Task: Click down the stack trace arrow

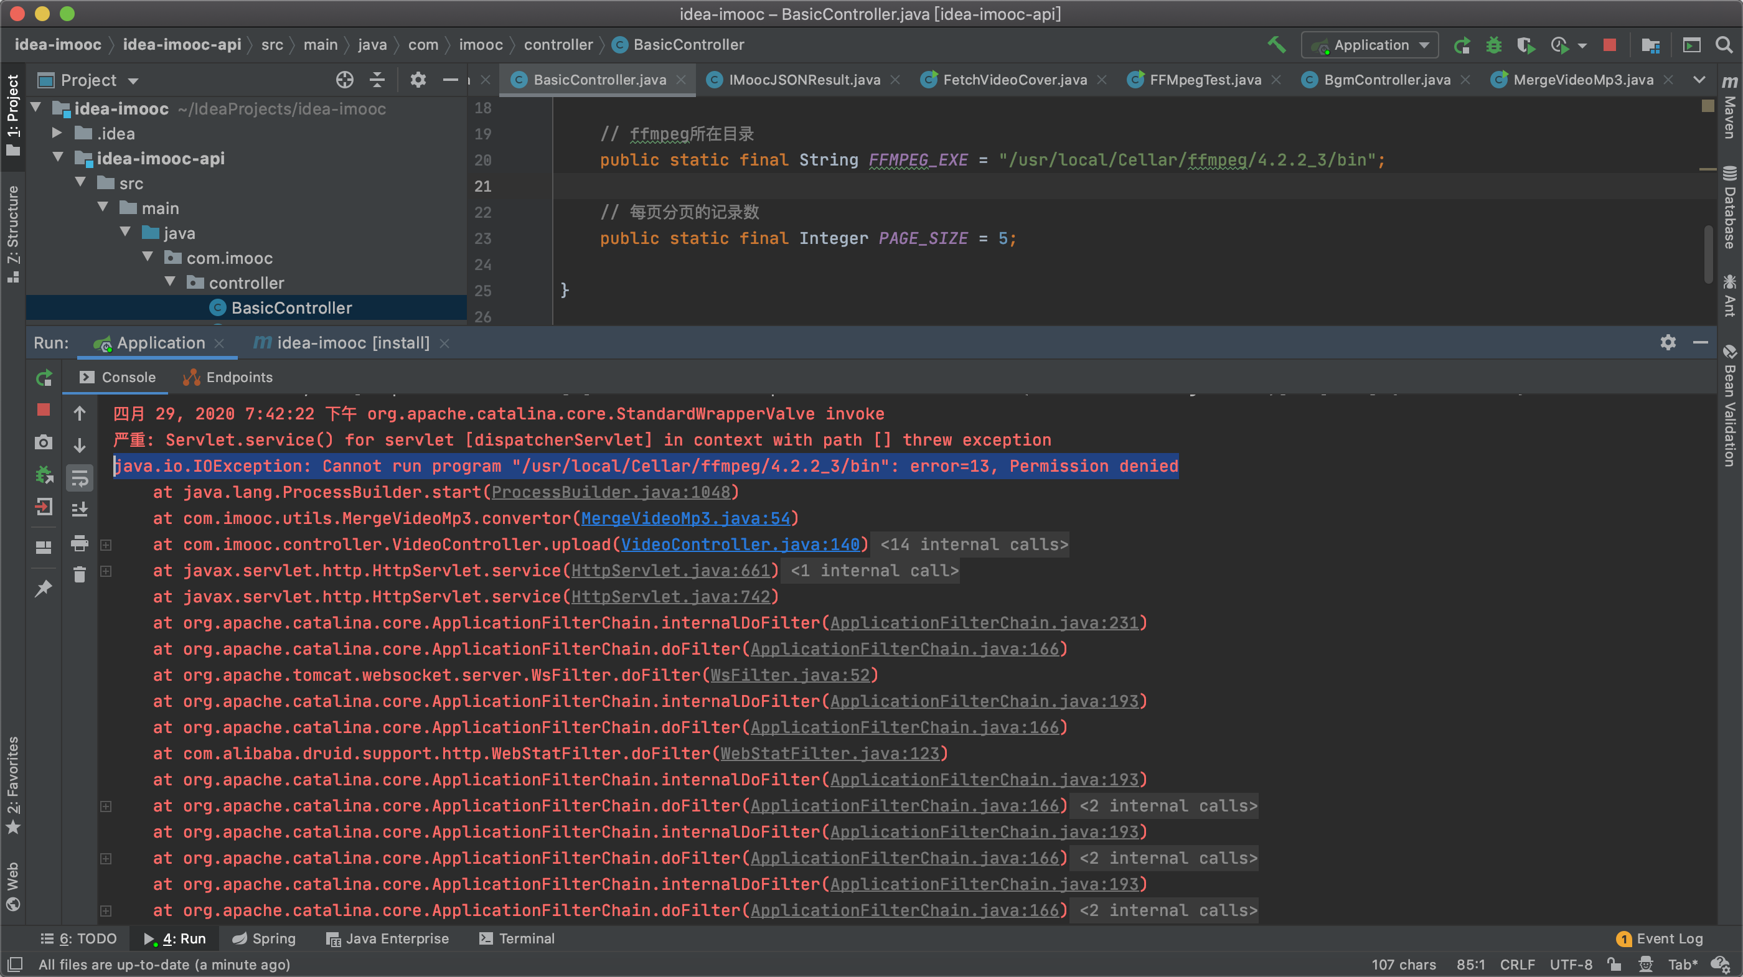Action: (79, 445)
